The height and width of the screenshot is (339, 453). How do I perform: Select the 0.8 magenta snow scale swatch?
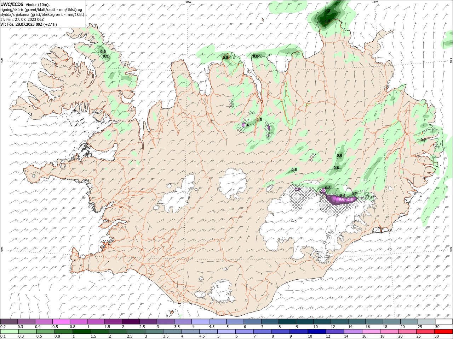click(79, 322)
